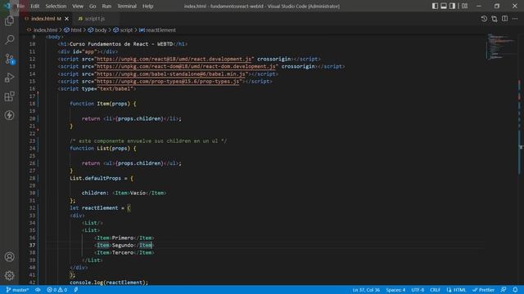
Task: Open the lightning bolt extension view
Action: tap(9, 115)
